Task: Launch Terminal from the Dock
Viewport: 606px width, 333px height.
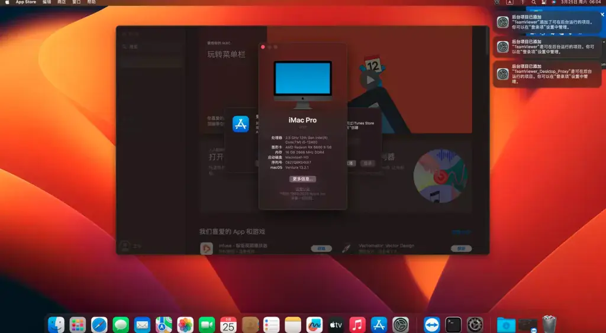Action: tap(453, 325)
